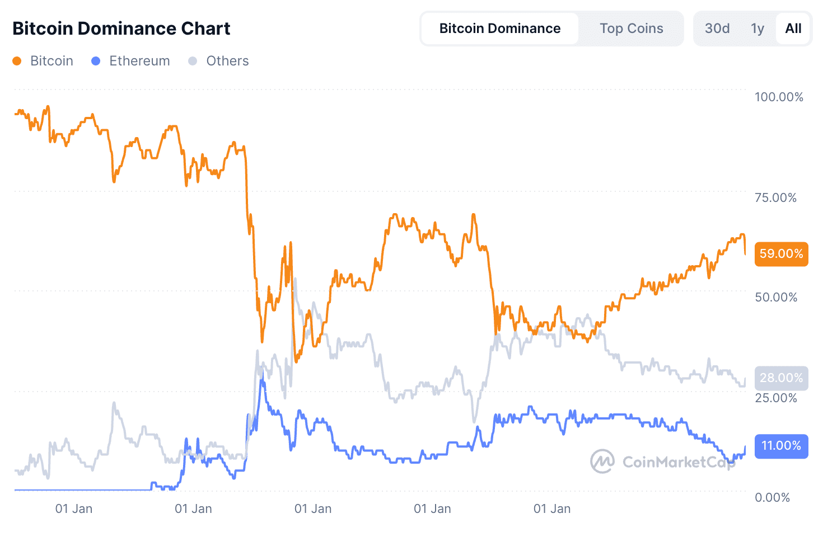Toggle the Bitcoin series visibility
823x537 pixels.
point(44,60)
